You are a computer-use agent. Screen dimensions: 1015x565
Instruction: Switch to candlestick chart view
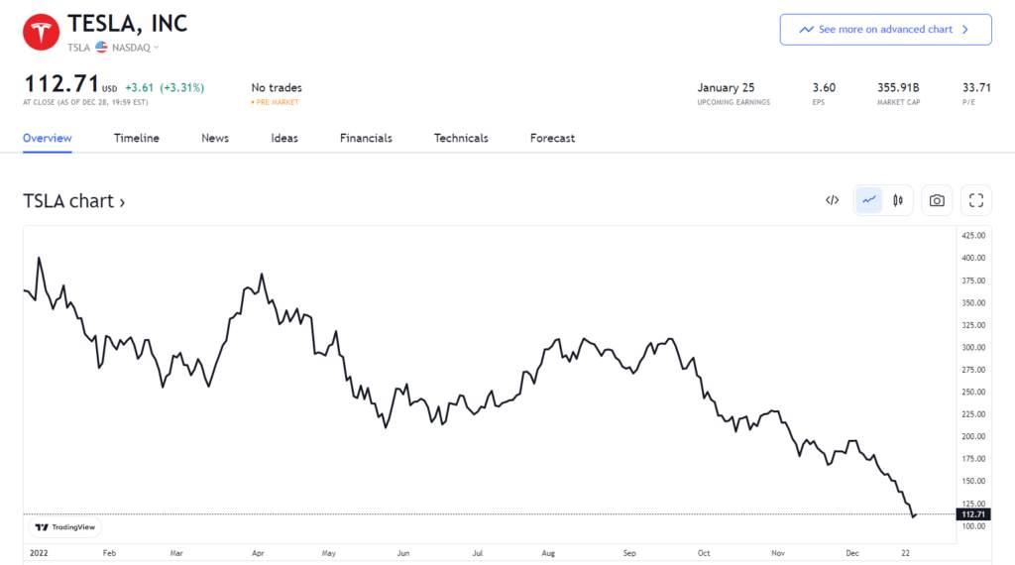point(898,200)
